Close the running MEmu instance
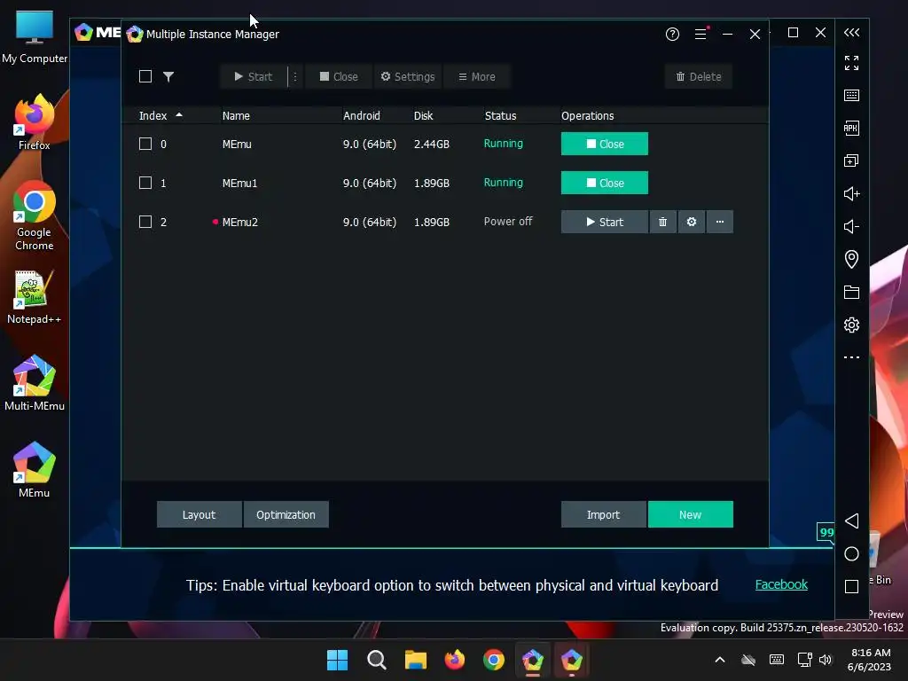 point(605,144)
